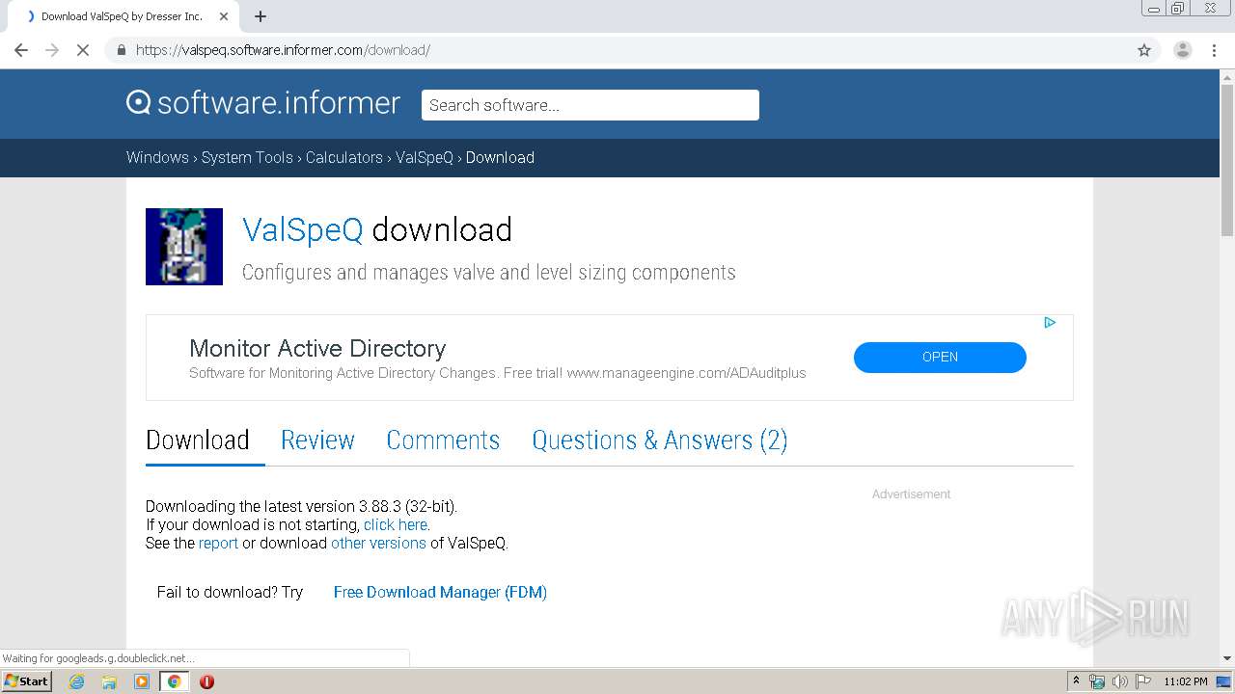Stop loading the page
Image resolution: width=1235 pixels, height=694 pixels.
(83, 50)
